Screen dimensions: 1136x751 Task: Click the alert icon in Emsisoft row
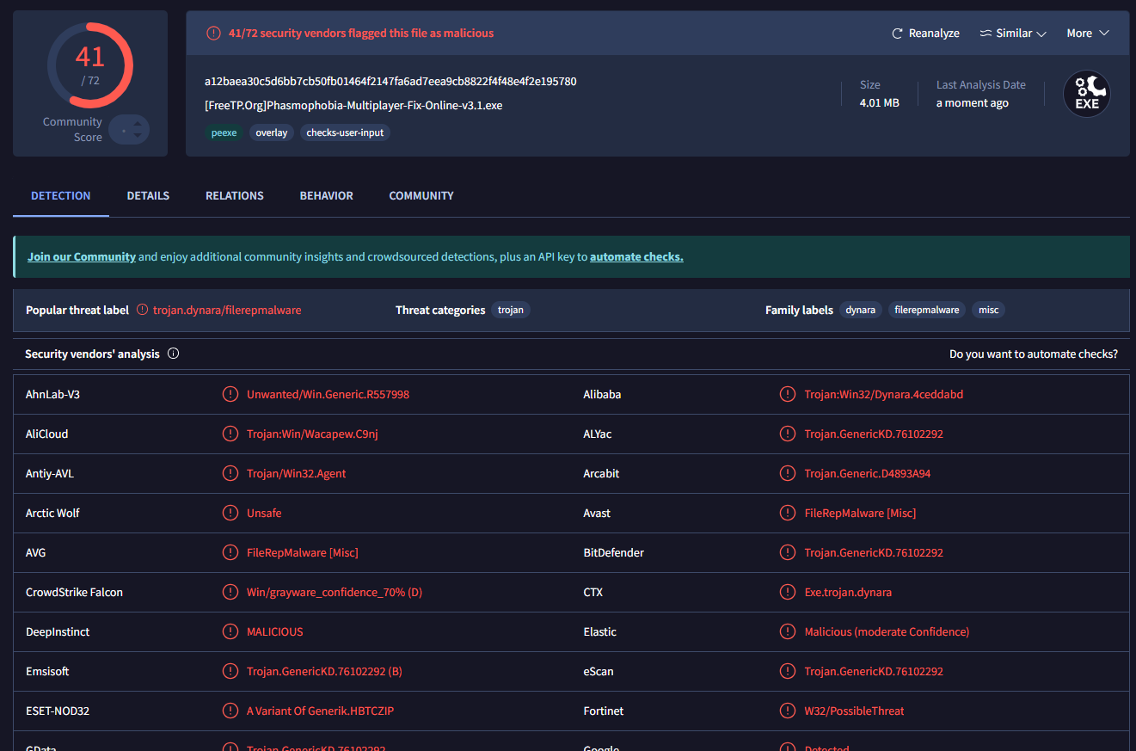click(230, 671)
